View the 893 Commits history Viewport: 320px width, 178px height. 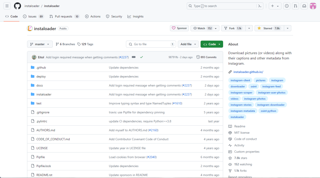[206, 57]
